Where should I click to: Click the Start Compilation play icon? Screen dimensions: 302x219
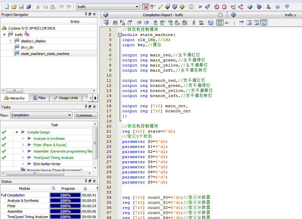click(200, 7)
